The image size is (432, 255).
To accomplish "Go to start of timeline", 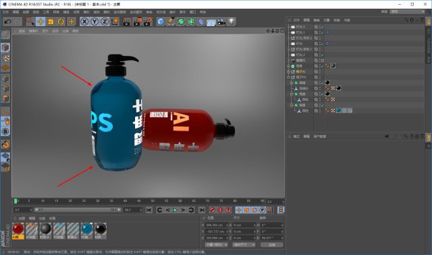I will tap(149, 210).
